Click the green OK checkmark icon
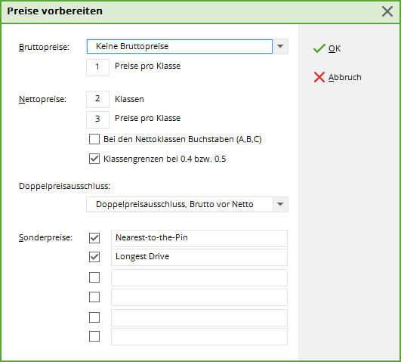The height and width of the screenshot is (362, 401). point(319,48)
